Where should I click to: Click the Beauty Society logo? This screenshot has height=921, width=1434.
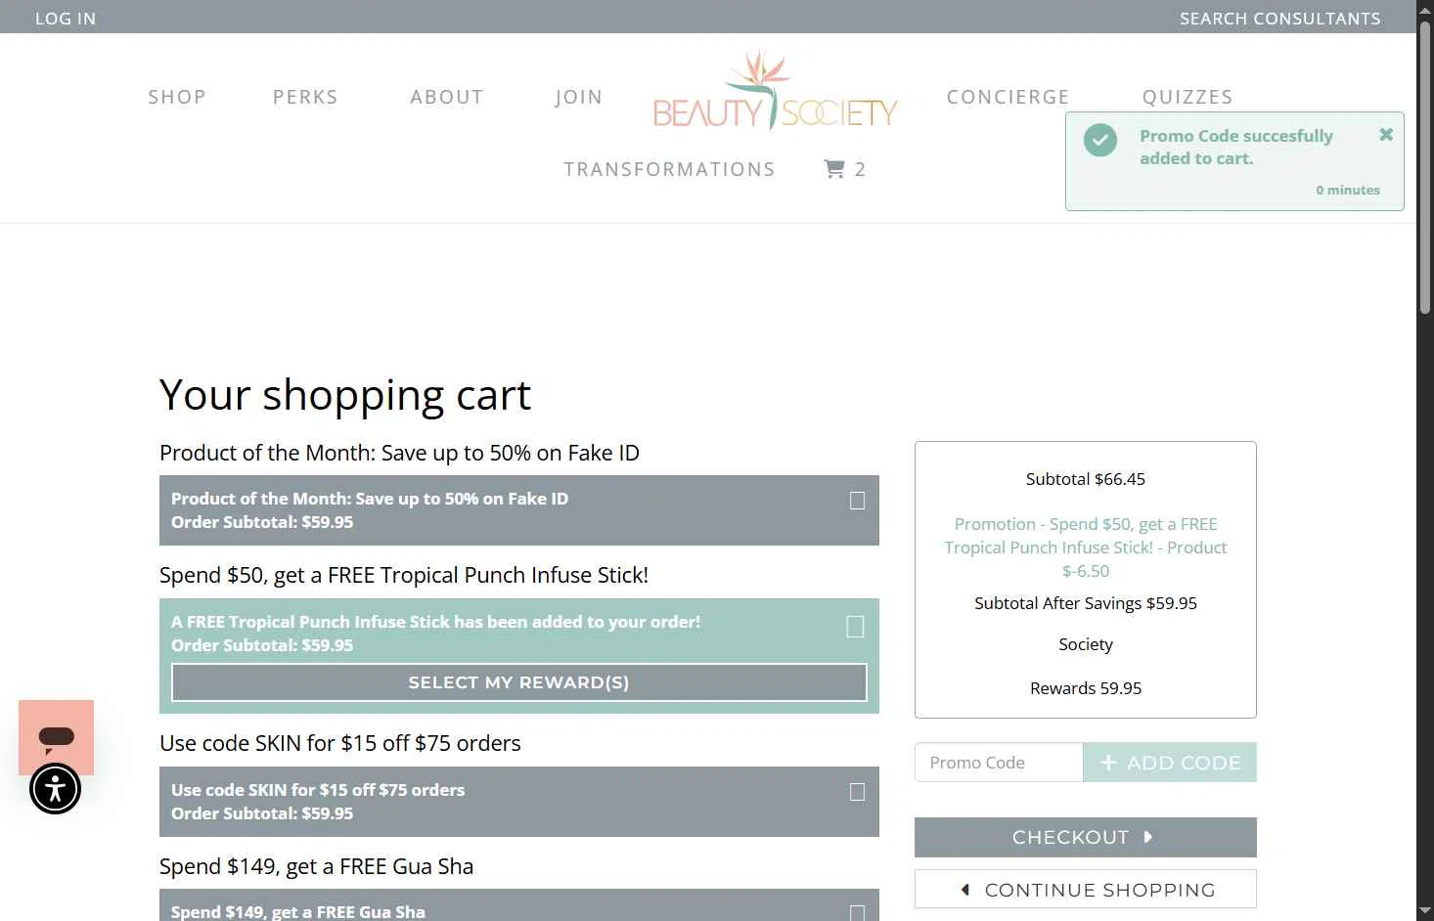[x=776, y=91]
